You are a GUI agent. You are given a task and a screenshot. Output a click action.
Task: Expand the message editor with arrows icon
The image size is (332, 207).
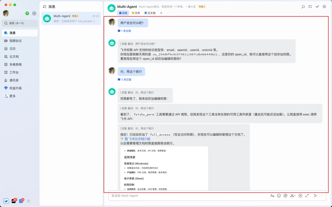(x=307, y=196)
